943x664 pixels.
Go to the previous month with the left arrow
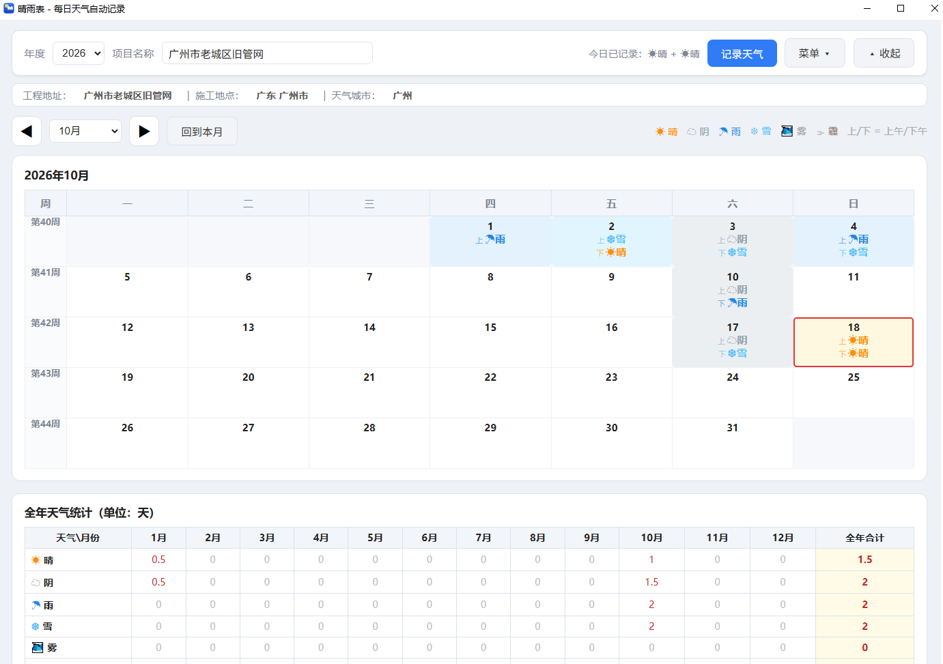tap(27, 131)
